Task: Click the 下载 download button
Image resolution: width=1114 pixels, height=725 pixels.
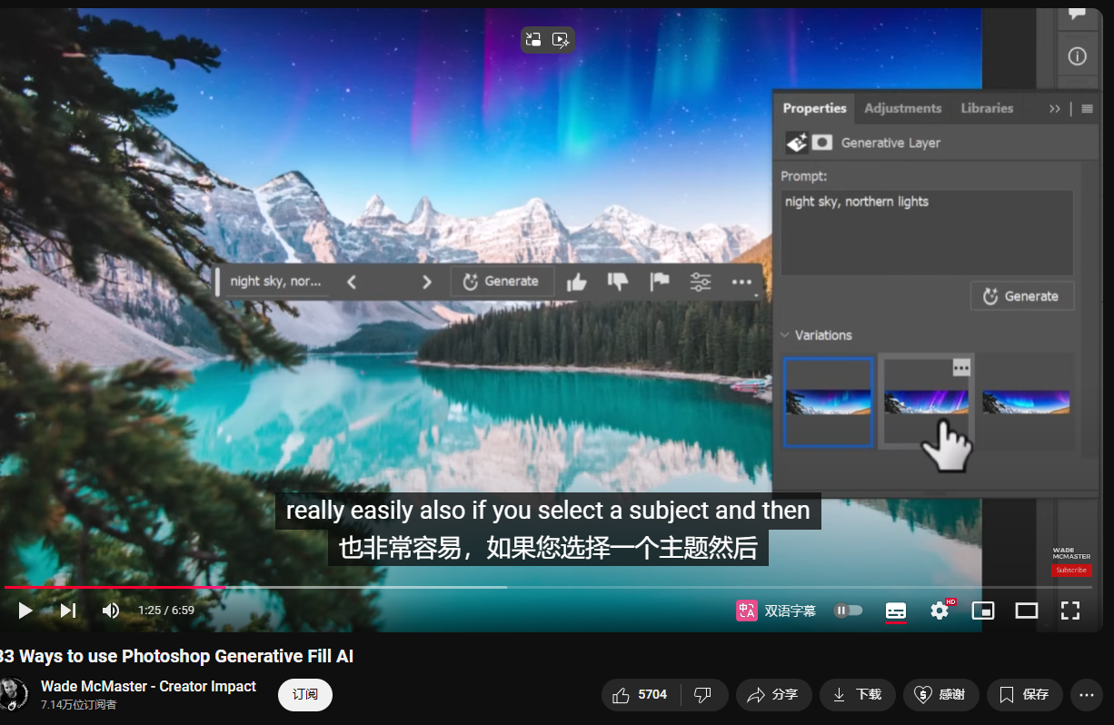Action: point(857,695)
